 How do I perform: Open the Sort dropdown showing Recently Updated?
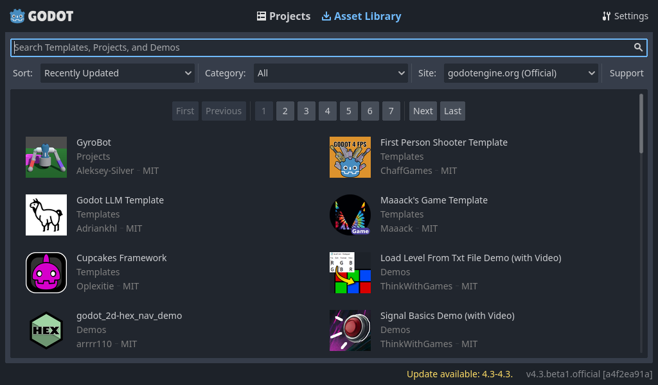click(x=117, y=73)
